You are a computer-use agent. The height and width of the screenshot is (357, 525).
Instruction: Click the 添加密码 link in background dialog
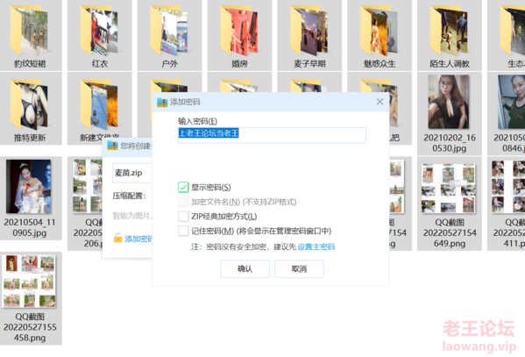(x=138, y=239)
